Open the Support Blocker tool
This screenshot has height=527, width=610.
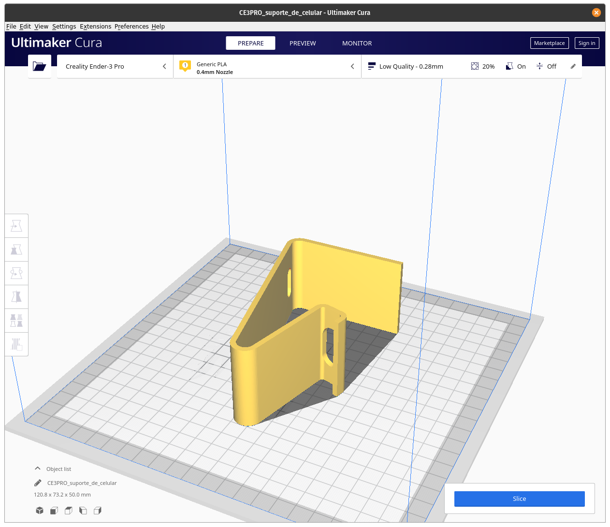(16, 344)
